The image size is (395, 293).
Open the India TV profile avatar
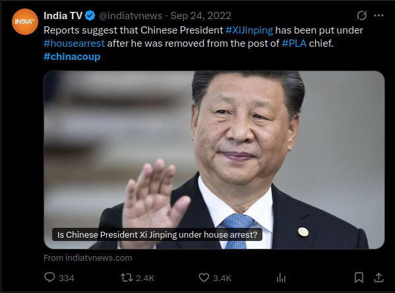tap(25, 22)
